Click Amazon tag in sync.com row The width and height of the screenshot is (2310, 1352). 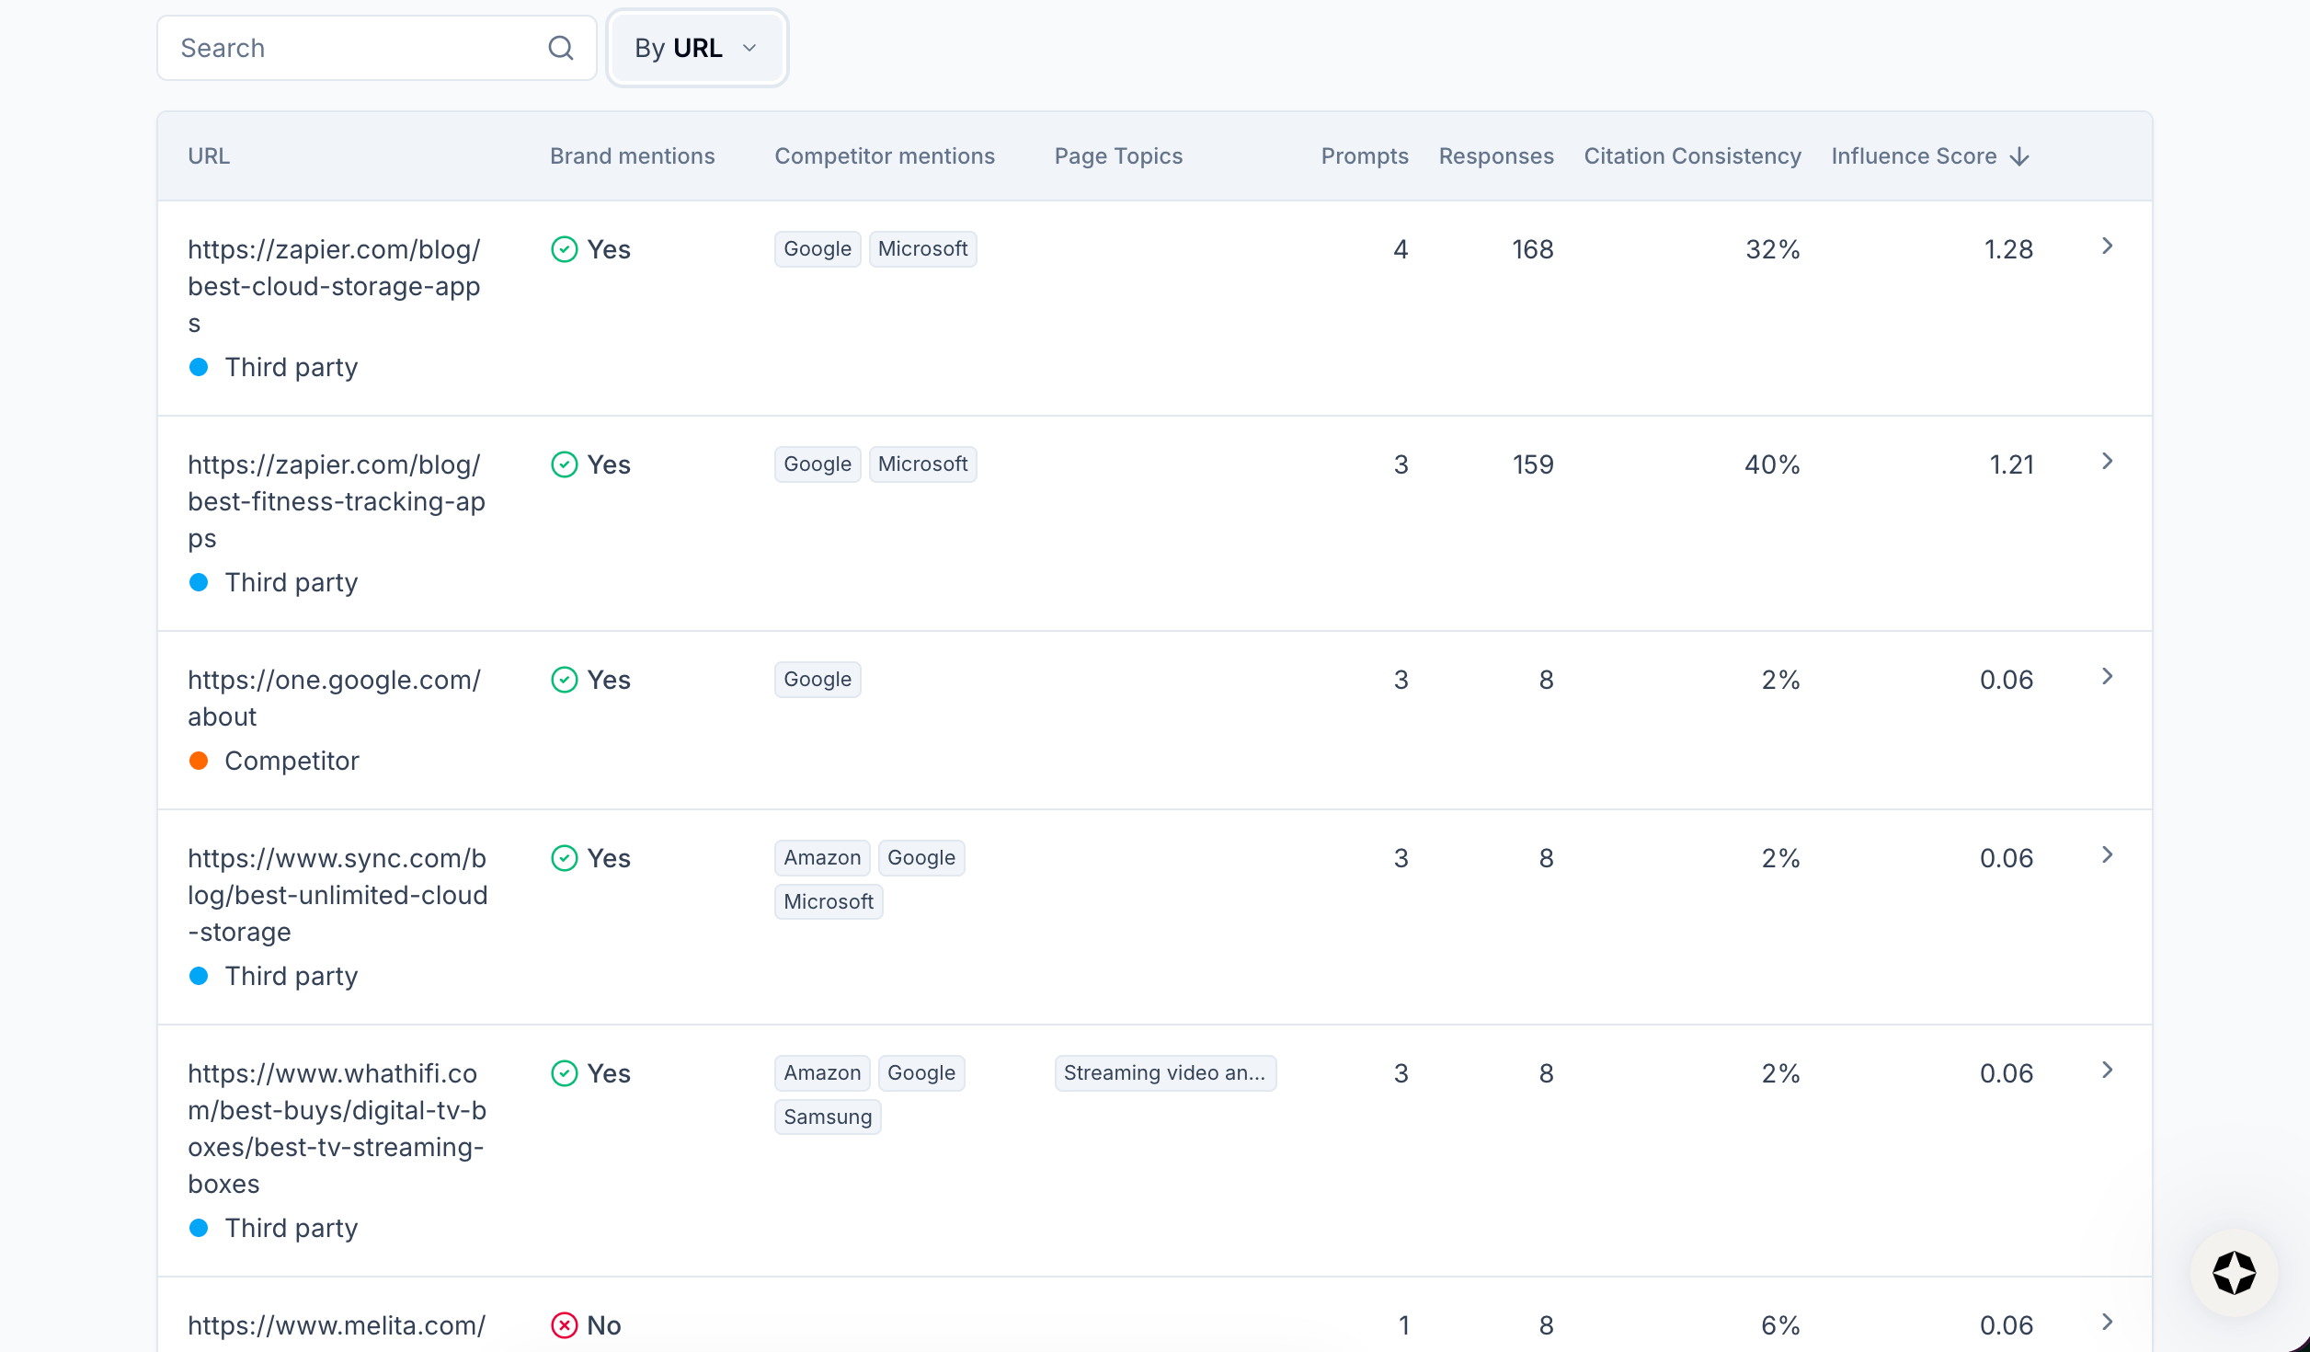(x=822, y=858)
